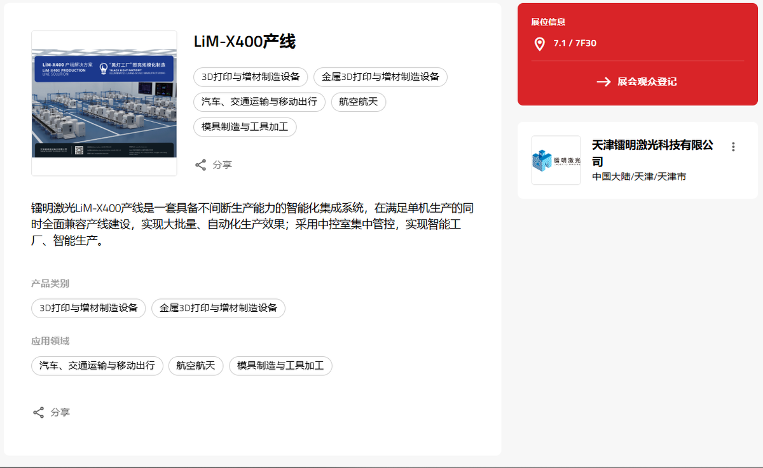Image resolution: width=763 pixels, height=468 pixels.
Task: Click 汽车、交通运输与移动出行 under 应用领域
Action: (x=97, y=365)
